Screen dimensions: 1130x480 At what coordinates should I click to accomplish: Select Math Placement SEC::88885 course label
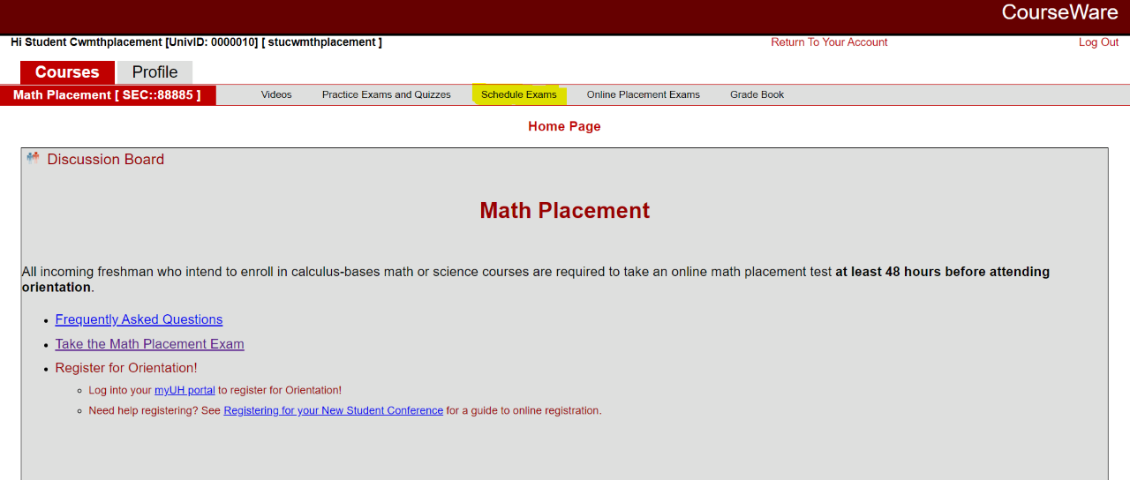pos(107,95)
